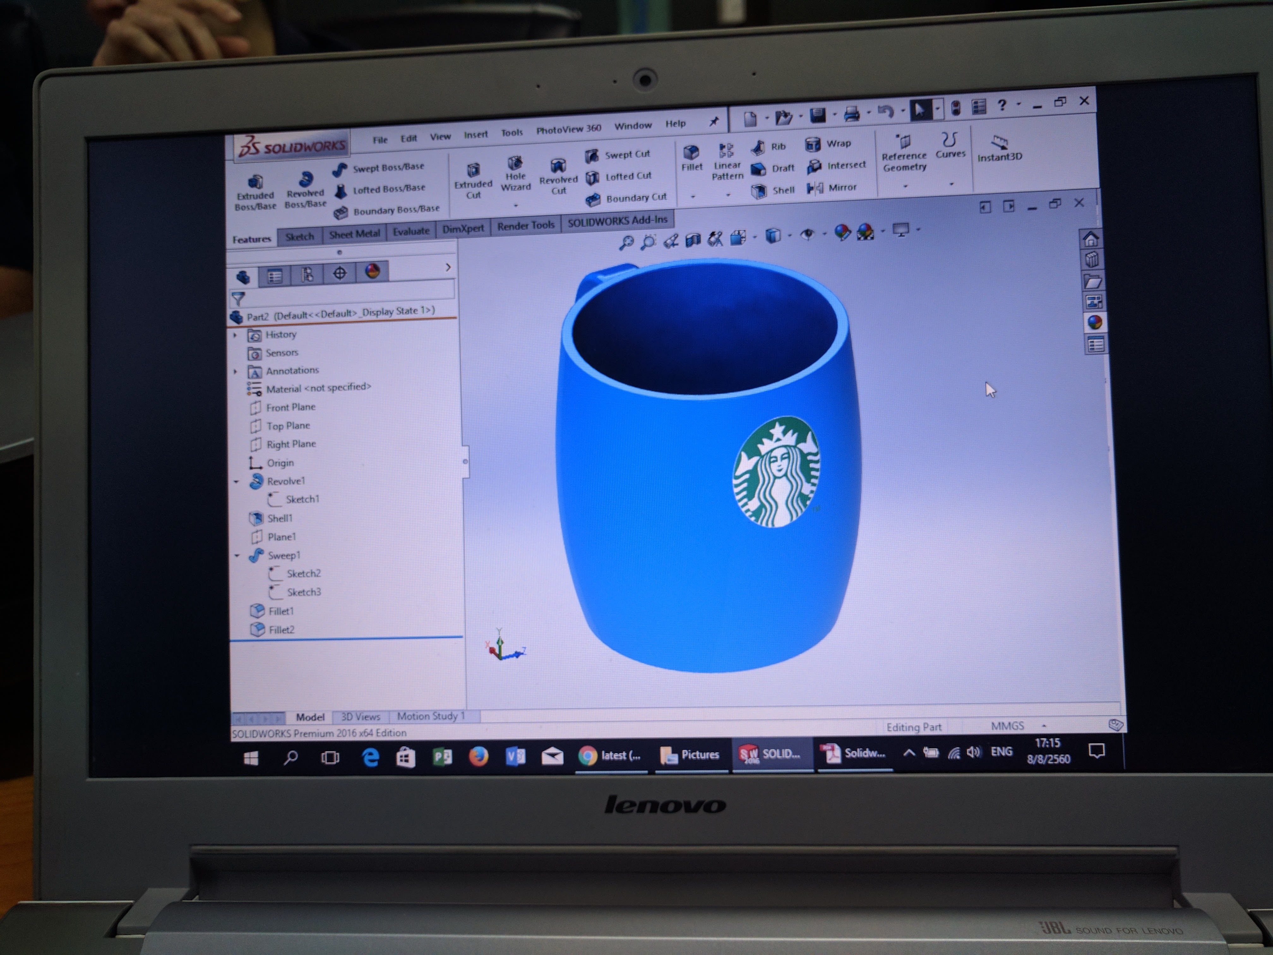Viewport: 1273px width, 955px height.
Task: Open the Pictures taskbar window
Action: (x=690, y=755)
